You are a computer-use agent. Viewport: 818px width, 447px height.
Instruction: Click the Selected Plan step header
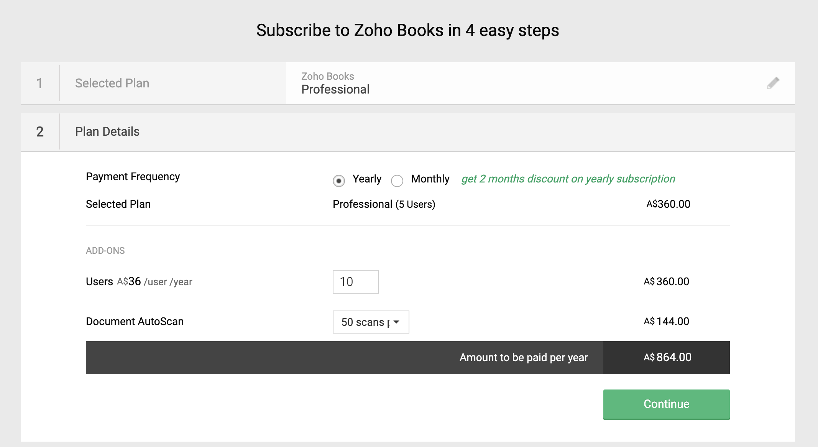pyautogui.click(x=112, y=83)
